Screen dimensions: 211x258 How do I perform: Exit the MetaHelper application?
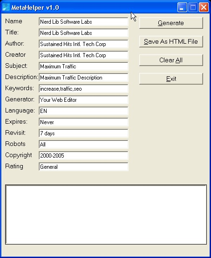[x=171, y=79]
